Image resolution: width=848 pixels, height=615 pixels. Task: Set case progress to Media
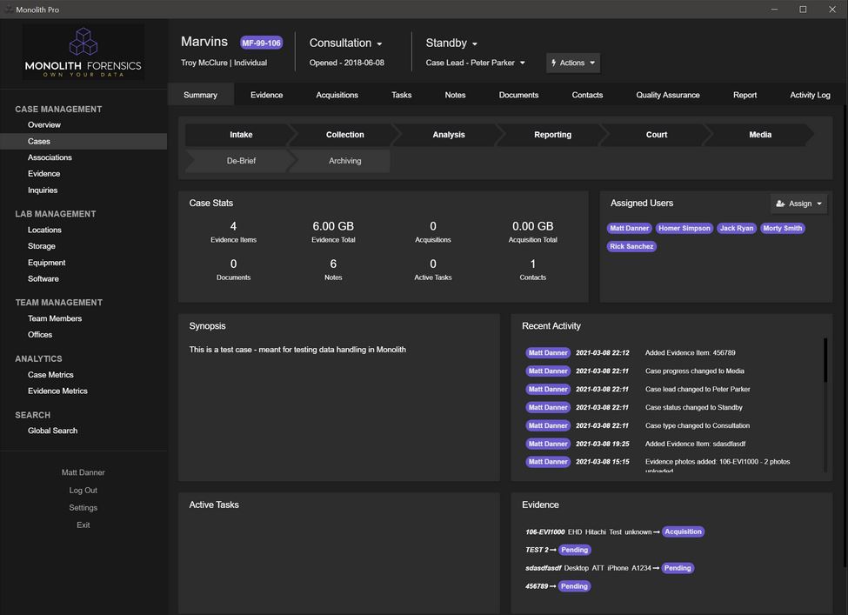tap(760, 135)
